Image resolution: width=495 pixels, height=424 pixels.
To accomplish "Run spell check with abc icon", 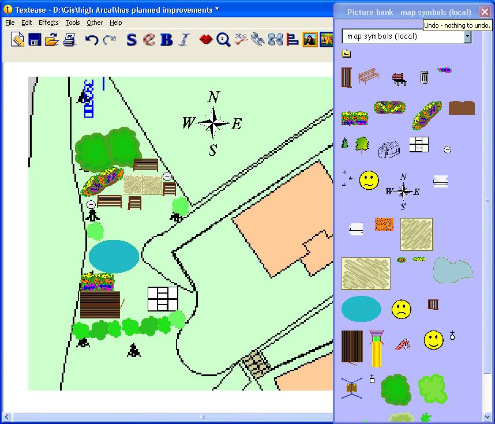I will pyautogui.click(x=241, y=39).
